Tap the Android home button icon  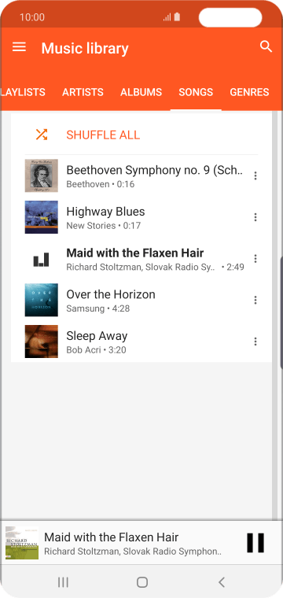142,582
